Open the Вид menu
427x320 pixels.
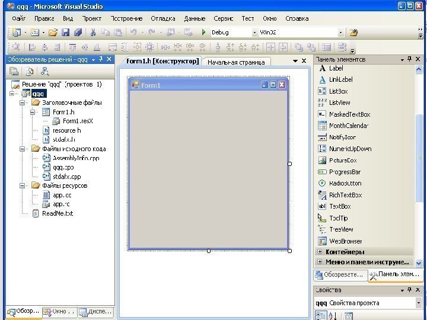coord(68,18)
